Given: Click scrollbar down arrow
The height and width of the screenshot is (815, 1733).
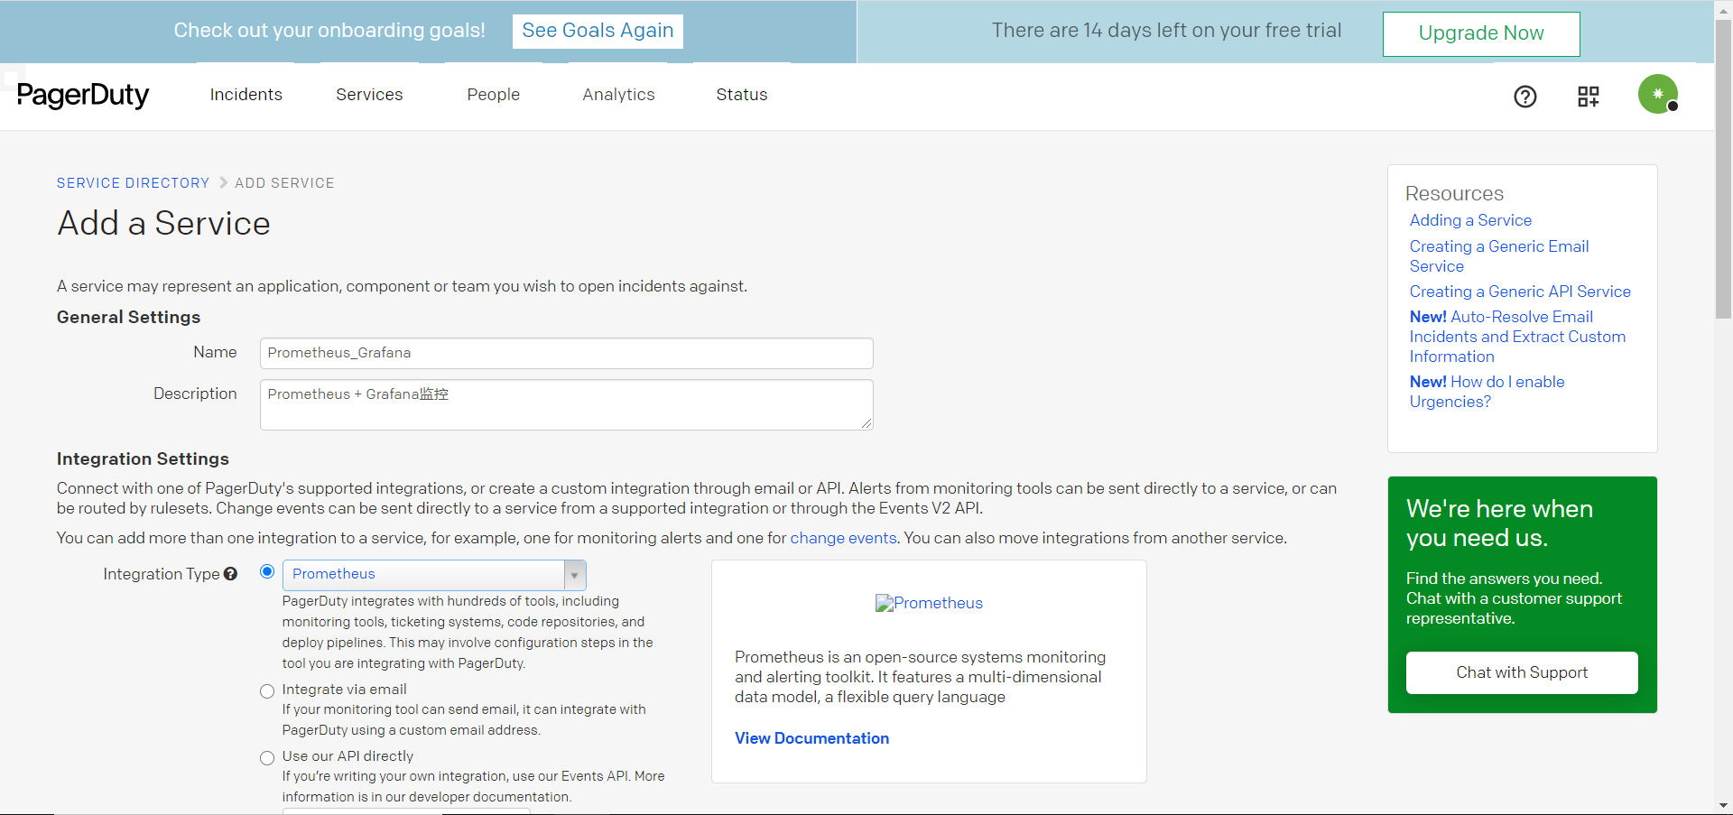Looking at the screenshot, I should click(x=1723, y=805).
